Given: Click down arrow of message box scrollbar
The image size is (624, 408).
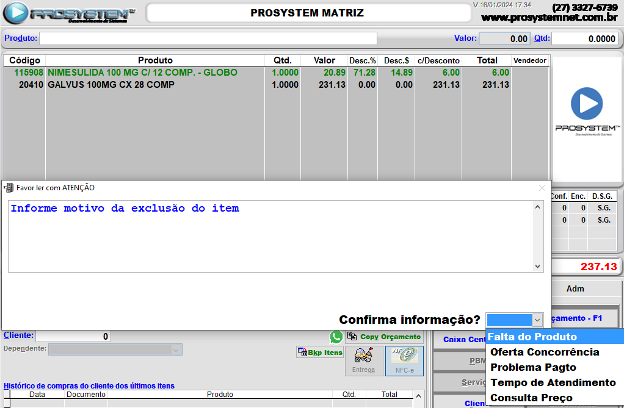Looking at the screenshot, I should [537, 267].
